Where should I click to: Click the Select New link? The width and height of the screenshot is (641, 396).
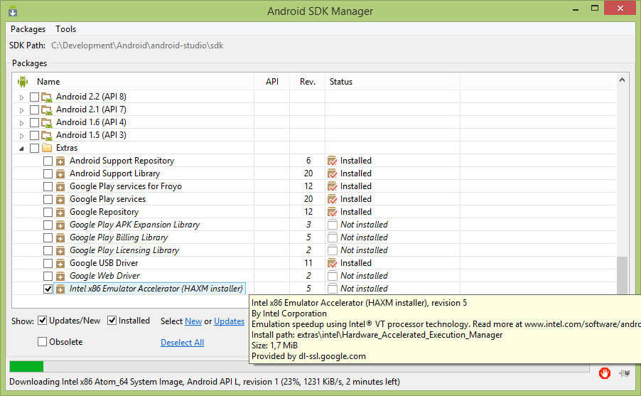click(193, 321)
